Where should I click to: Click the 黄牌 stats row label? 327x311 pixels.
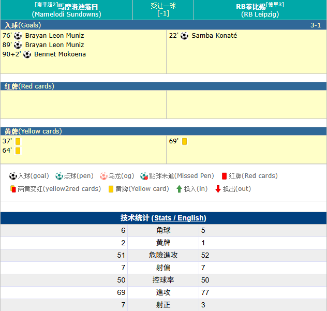click(163, 243)
